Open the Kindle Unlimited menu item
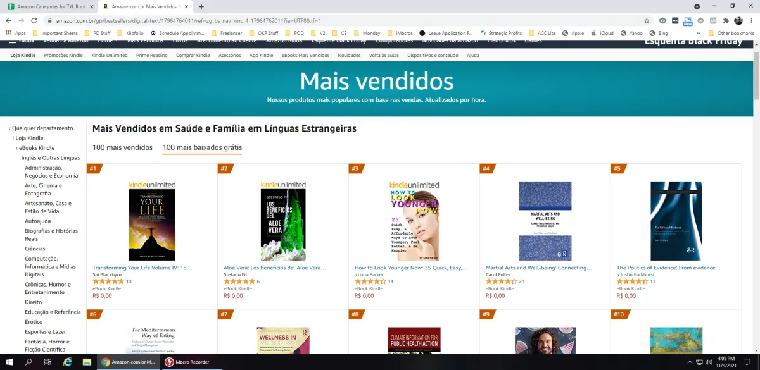Screen dimensions: 760x370 [x=110, y=55]
